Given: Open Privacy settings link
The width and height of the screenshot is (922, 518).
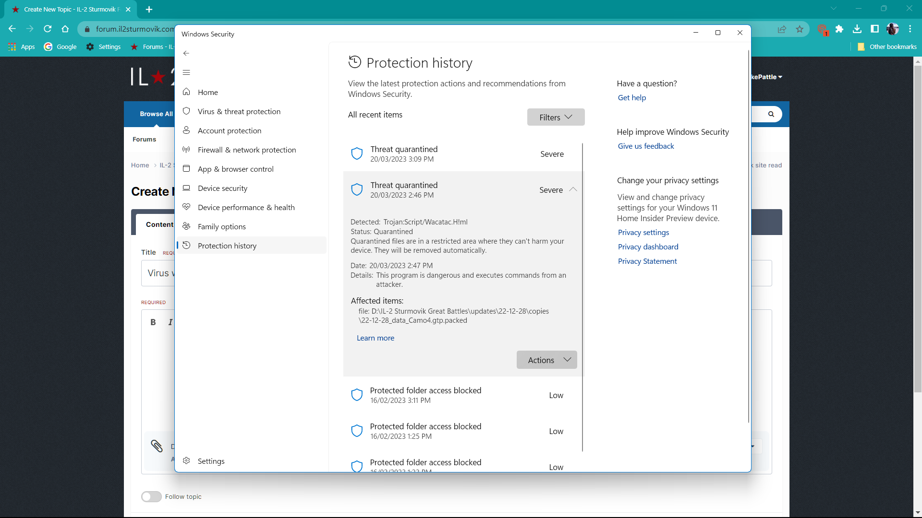Looking at the screenshot, I should 643,232.
